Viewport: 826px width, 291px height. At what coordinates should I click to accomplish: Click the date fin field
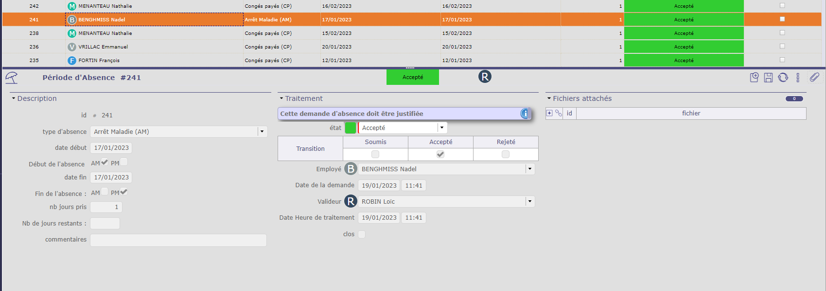coord(111,178)
